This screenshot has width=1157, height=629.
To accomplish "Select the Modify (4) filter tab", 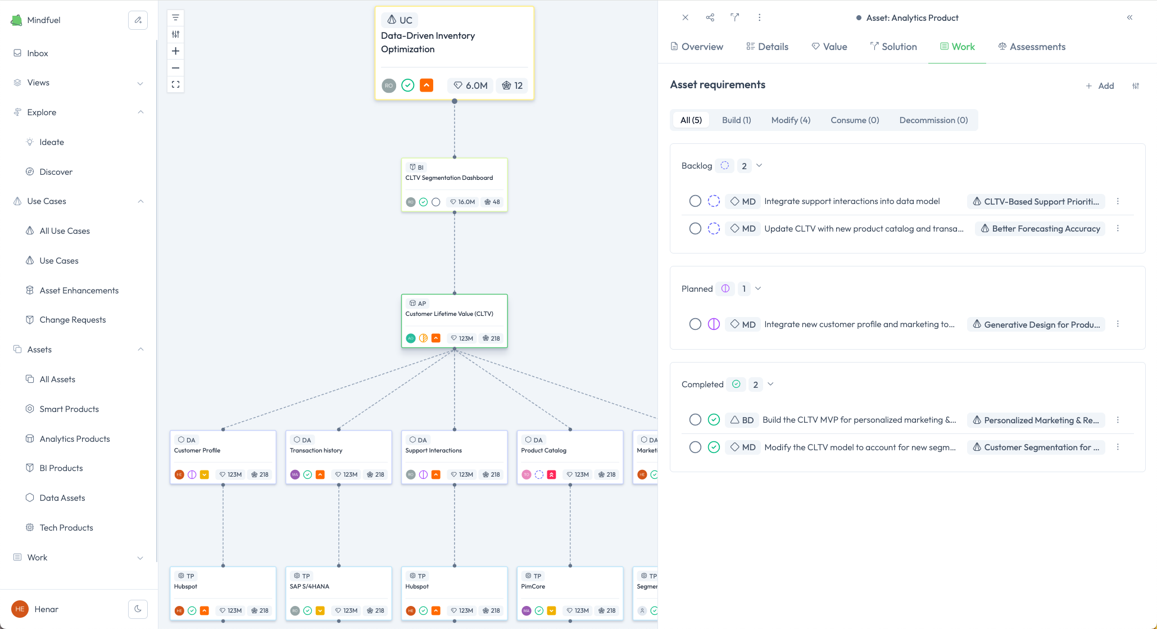I will pyautogui.click(x=791, y=120).
